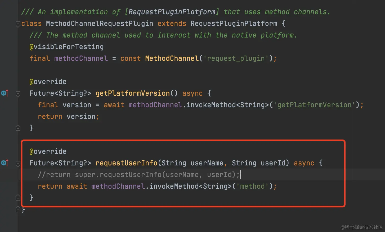
Task: Click async keyword on the getPlatformVersion line
Action: [x=192, y=93]
